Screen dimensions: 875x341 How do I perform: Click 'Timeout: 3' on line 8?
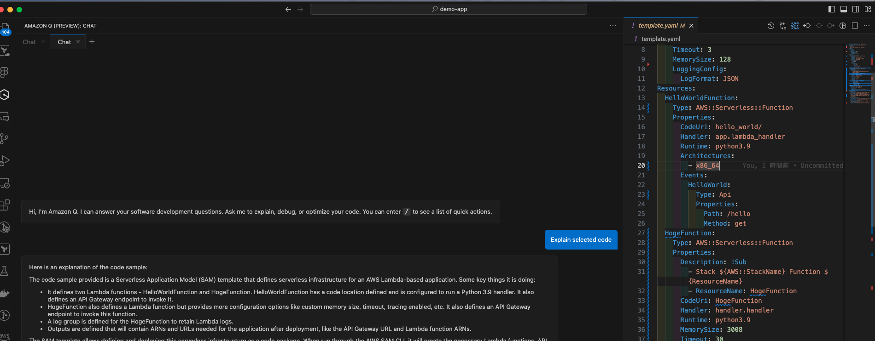(692, 50)
